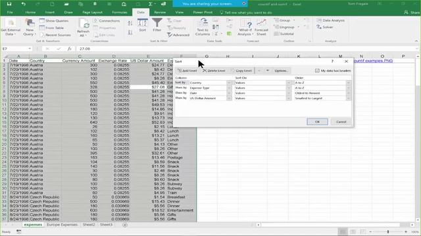Click the Undo arrow icon

(x=24, y=4)
